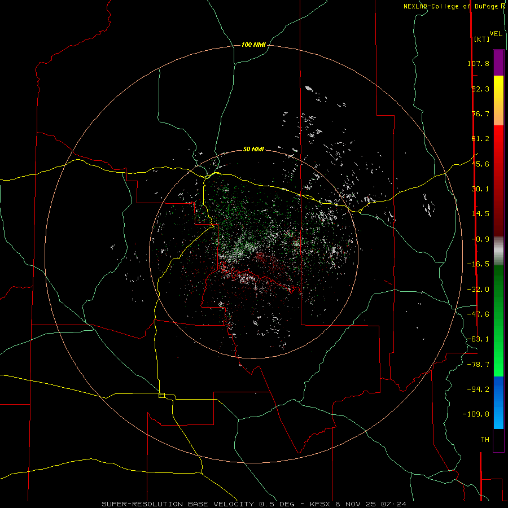Select the -94.2 velocity scale value
This screenshot has height=508, width=508.
tap(478, 389)
